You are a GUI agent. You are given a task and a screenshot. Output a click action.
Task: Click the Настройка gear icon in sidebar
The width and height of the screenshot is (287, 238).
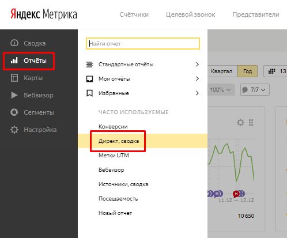click(x=14, y=130)
